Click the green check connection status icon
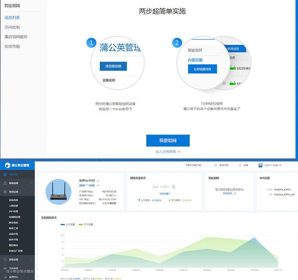The width and height of the screenshot is (298, 280). point(165,186)
